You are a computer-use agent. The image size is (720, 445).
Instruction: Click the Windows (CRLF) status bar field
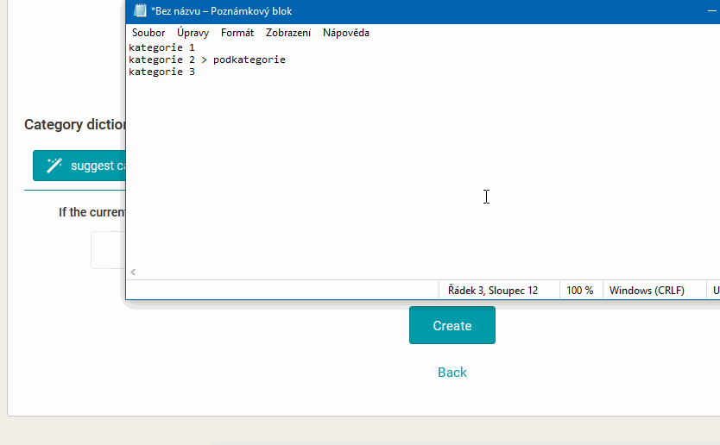click(x=647, y=291)
